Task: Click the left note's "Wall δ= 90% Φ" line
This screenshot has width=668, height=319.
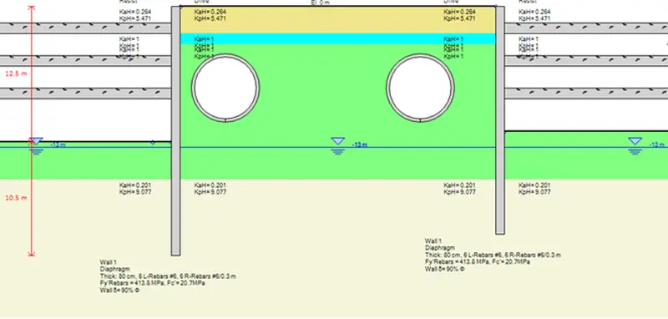Action: (x=119, y=290)
